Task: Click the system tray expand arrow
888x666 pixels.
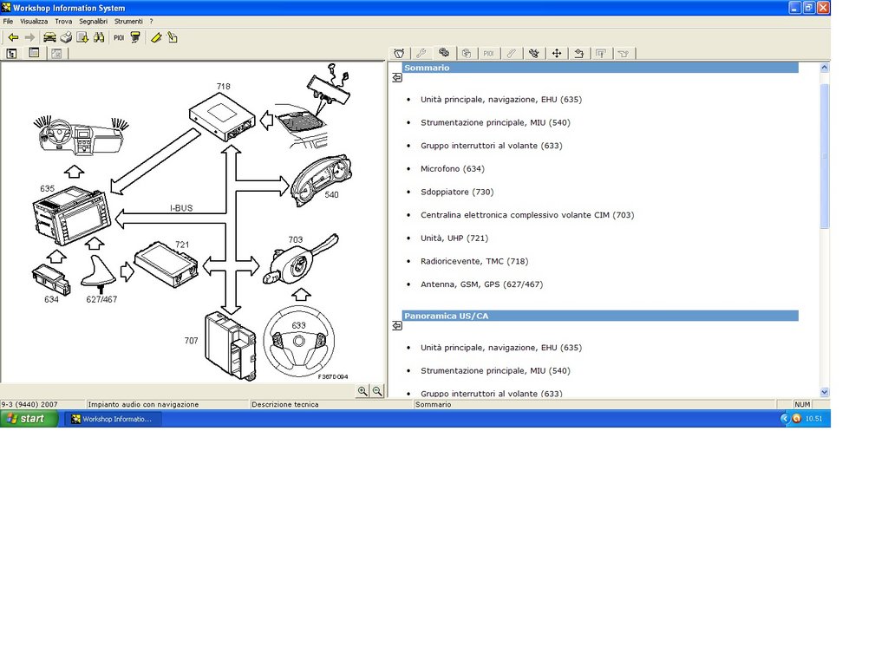Action: 784,419
